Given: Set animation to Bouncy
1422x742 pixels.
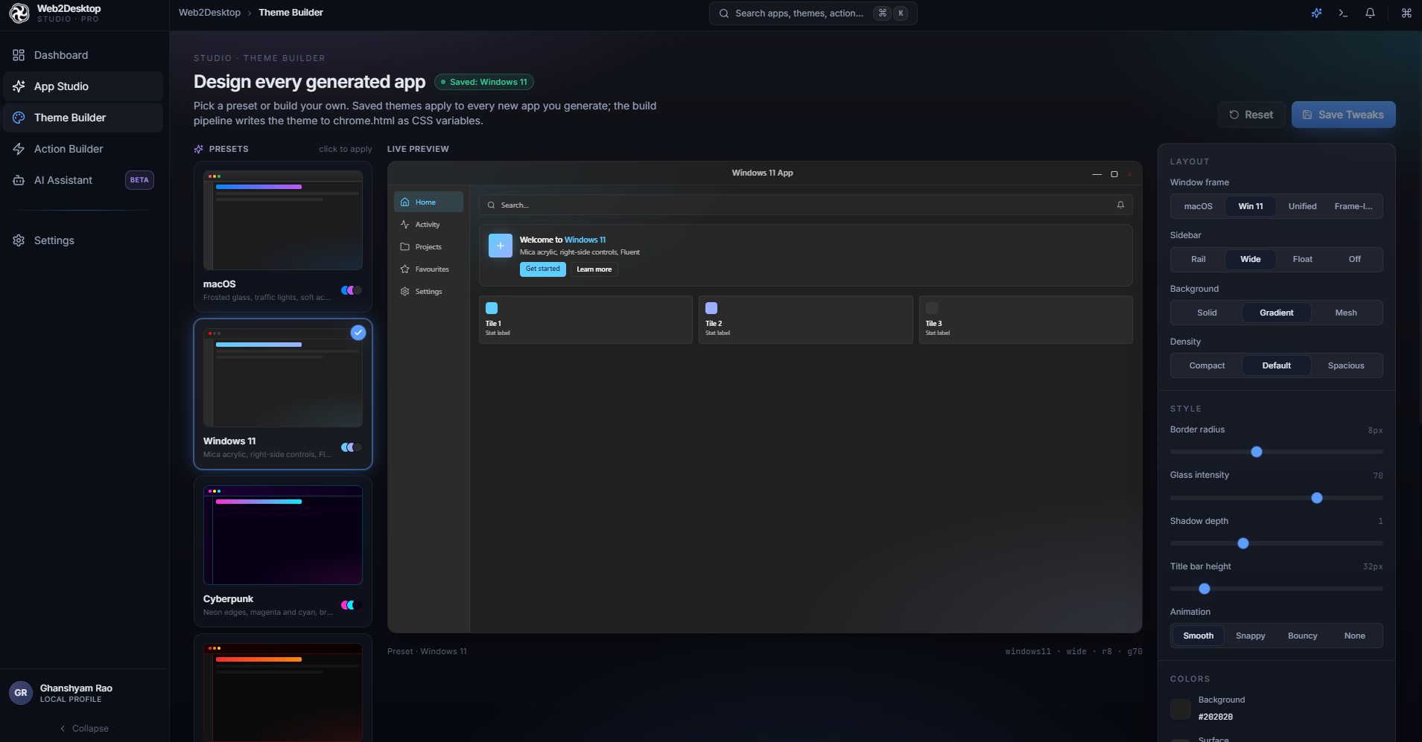Looking at the screenshot, I should point(1303,636).
